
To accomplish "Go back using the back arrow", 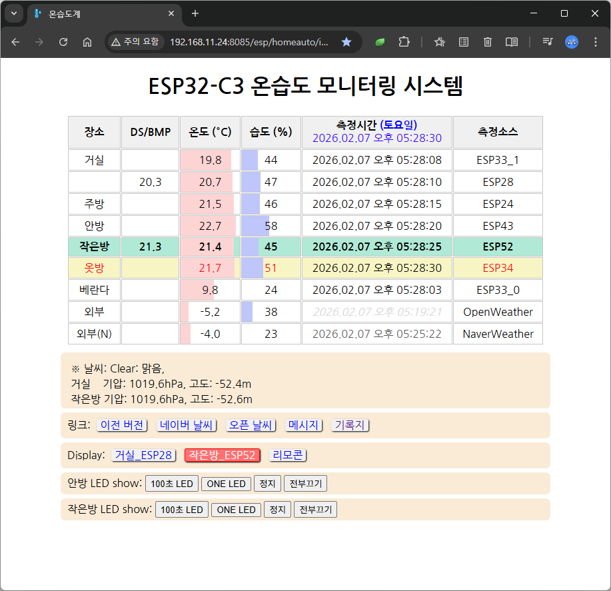I will (15, 42).
